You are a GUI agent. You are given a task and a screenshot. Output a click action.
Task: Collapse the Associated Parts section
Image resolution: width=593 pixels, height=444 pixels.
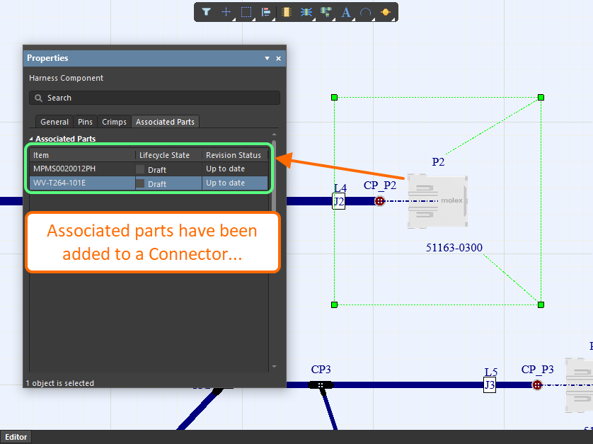tap(31, 139)
